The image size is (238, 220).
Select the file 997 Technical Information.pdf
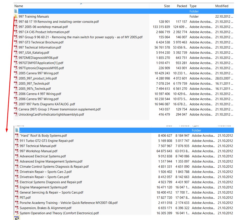(40, 47)
